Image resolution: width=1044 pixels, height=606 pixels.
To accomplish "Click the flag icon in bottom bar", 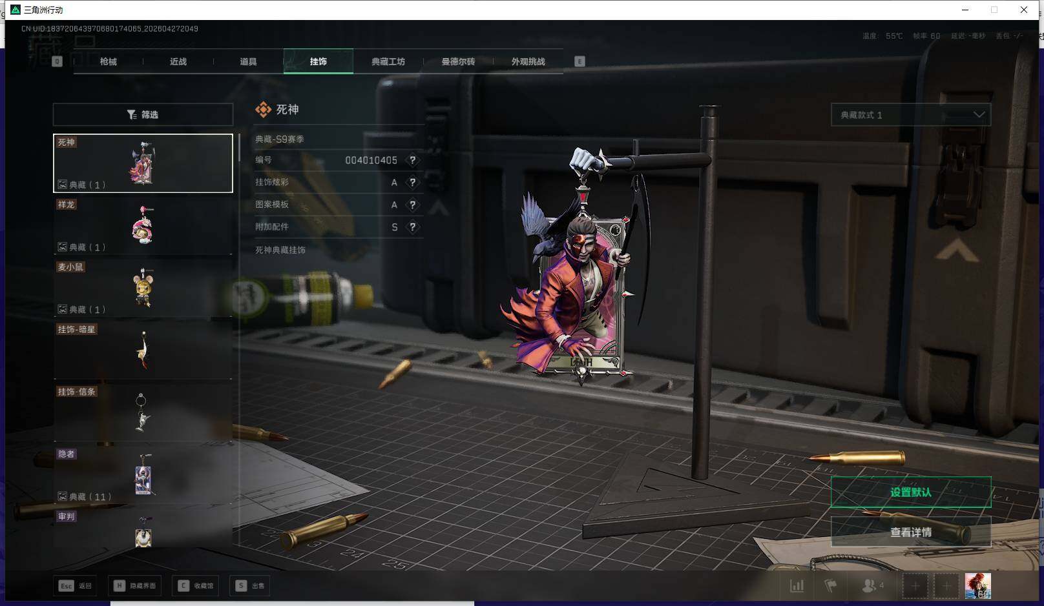I will [831, 586].
